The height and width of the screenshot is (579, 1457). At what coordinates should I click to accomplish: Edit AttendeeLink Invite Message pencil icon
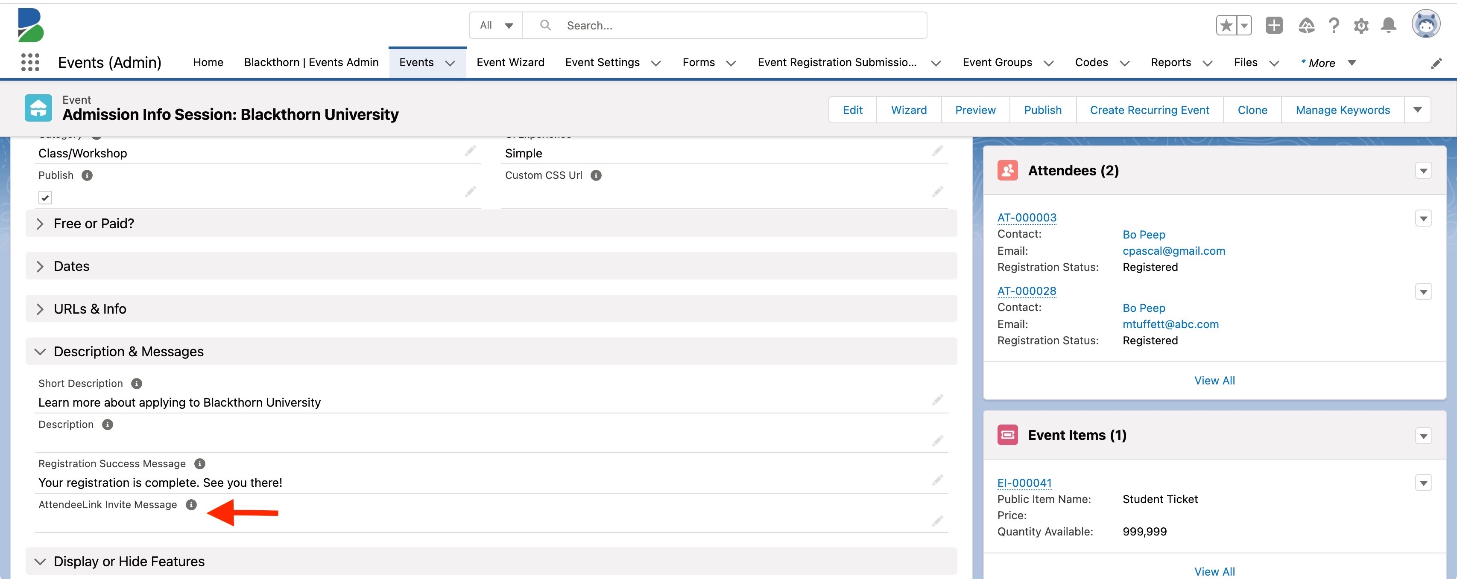937,520
